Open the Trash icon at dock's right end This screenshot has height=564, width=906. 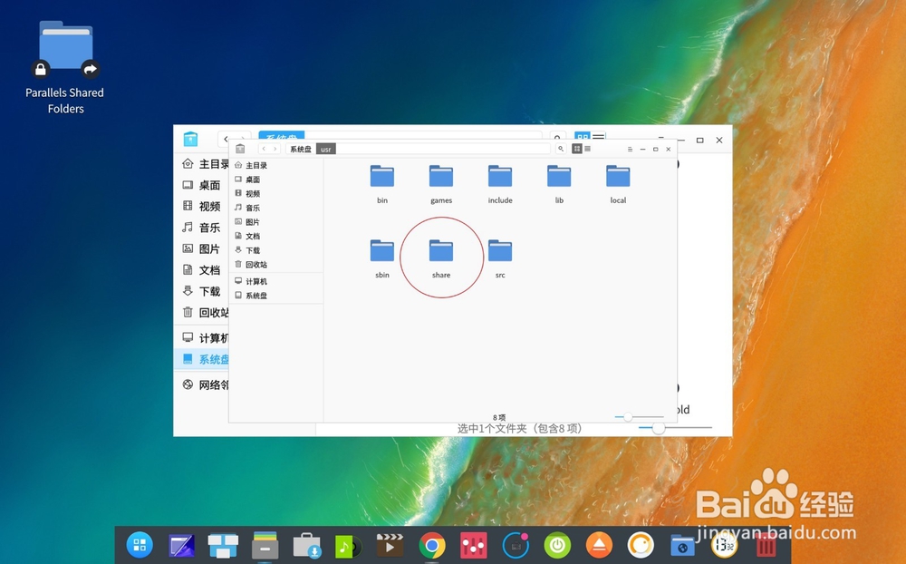coord(766,545)
